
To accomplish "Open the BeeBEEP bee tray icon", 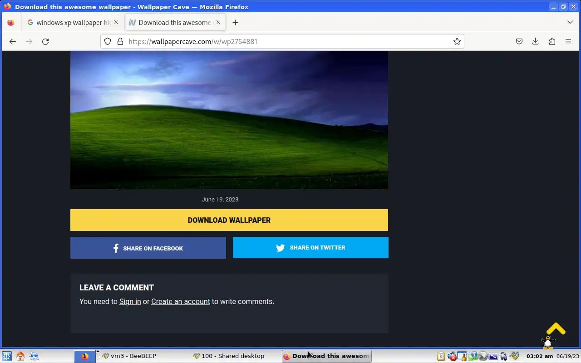I will [514, 356].
